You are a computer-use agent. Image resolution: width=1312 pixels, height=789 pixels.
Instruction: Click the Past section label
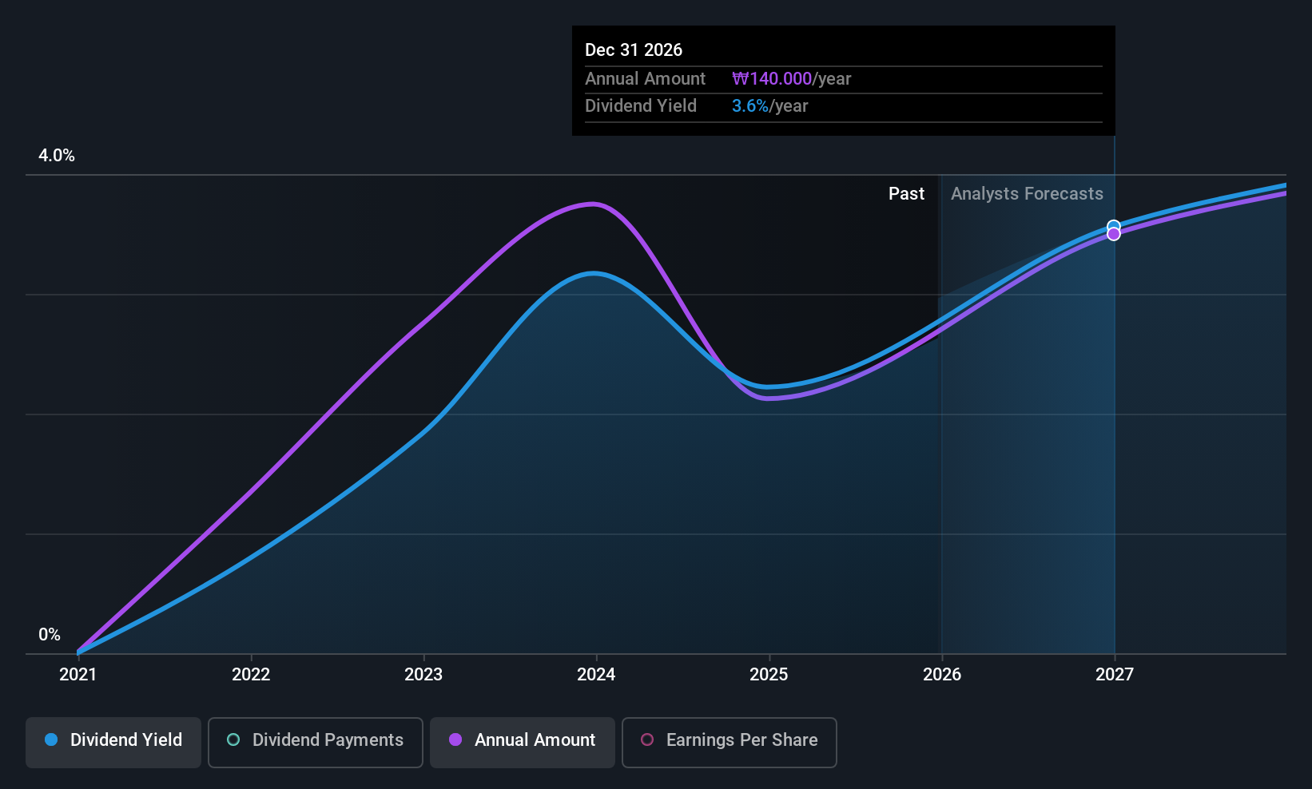tap(906, 193)
